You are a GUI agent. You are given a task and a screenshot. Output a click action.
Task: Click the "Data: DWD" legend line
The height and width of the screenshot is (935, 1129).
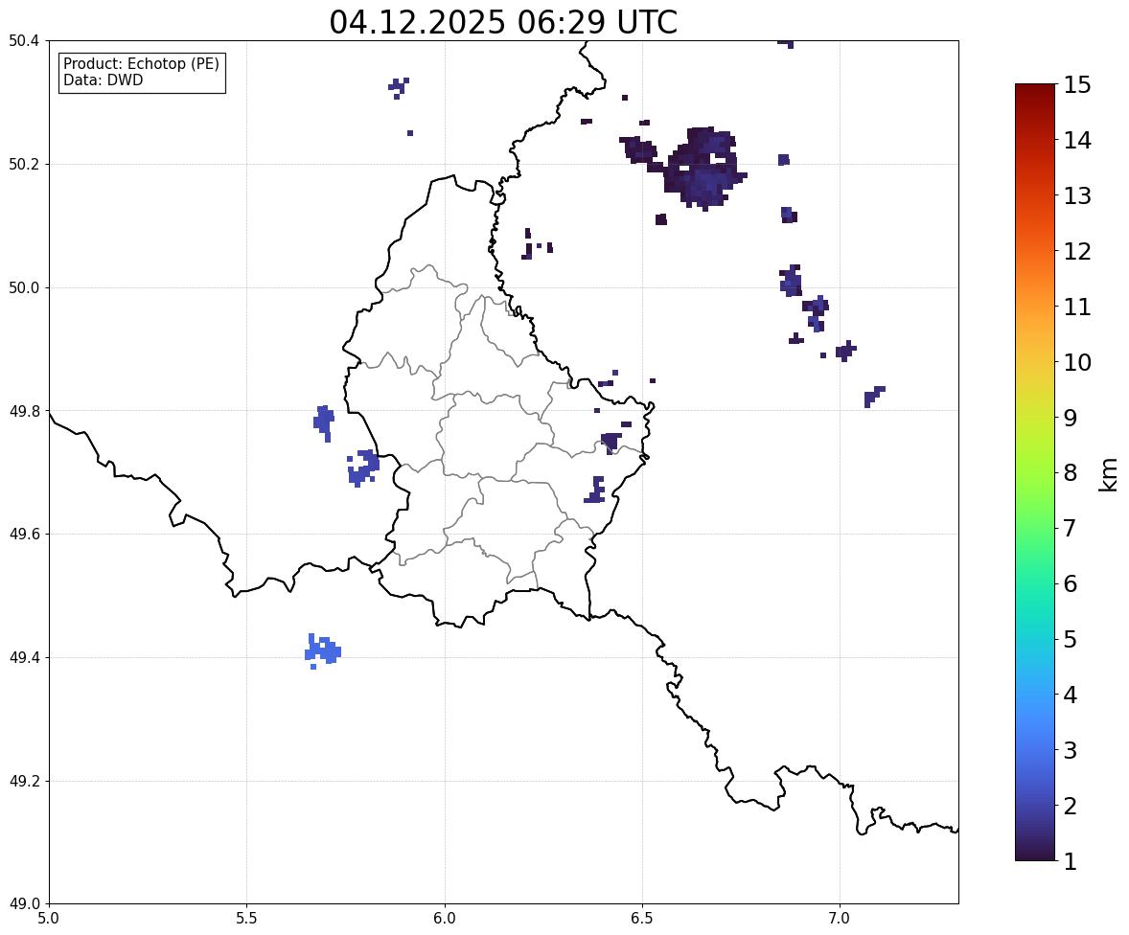[103, 80]
